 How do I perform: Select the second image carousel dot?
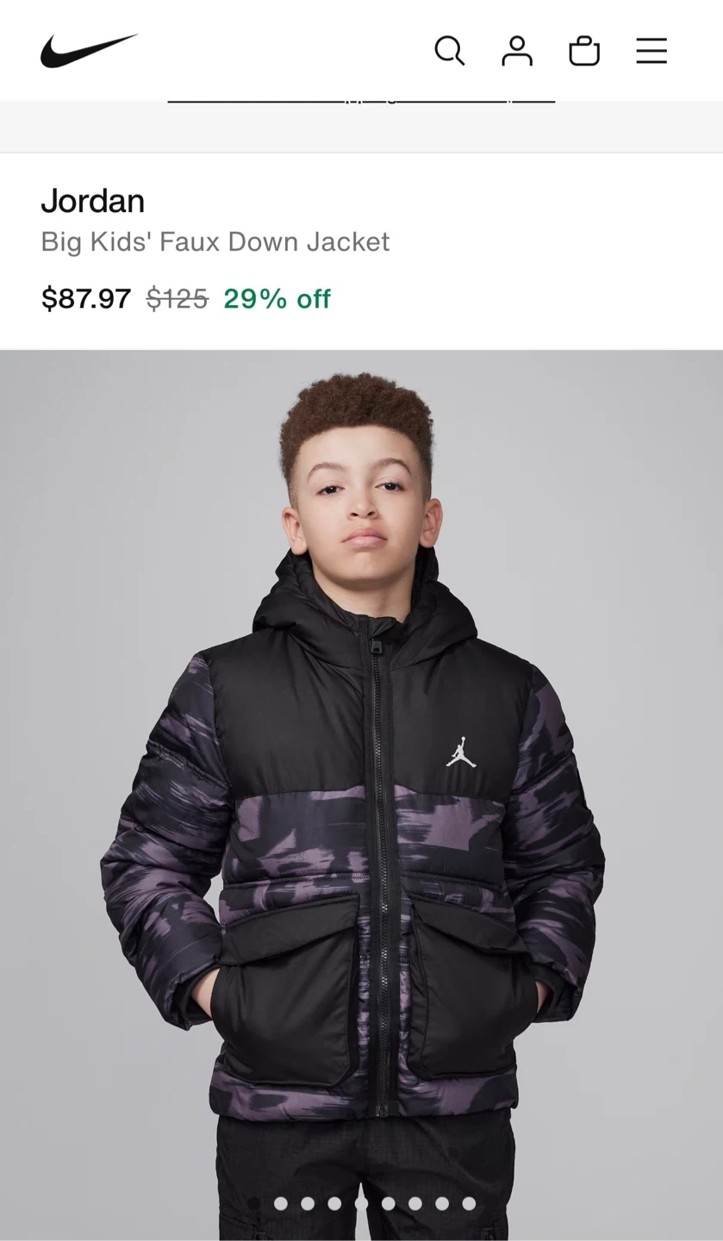coord(281,1203)
